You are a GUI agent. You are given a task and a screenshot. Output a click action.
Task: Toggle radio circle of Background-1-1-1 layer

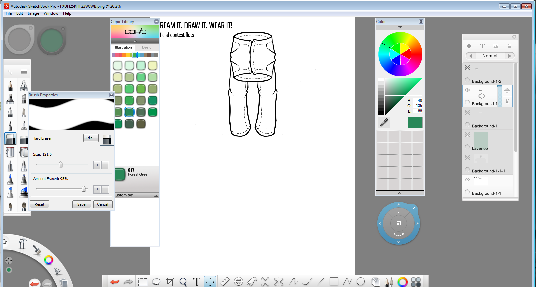coord(467,169)
